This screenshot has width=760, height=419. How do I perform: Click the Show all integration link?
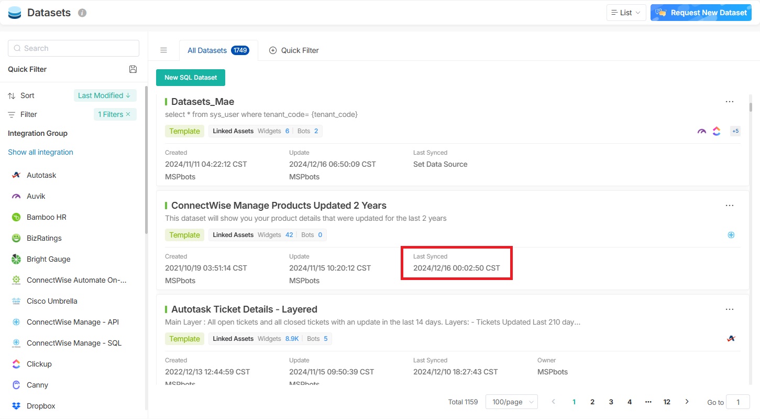(x=40, y=152)
